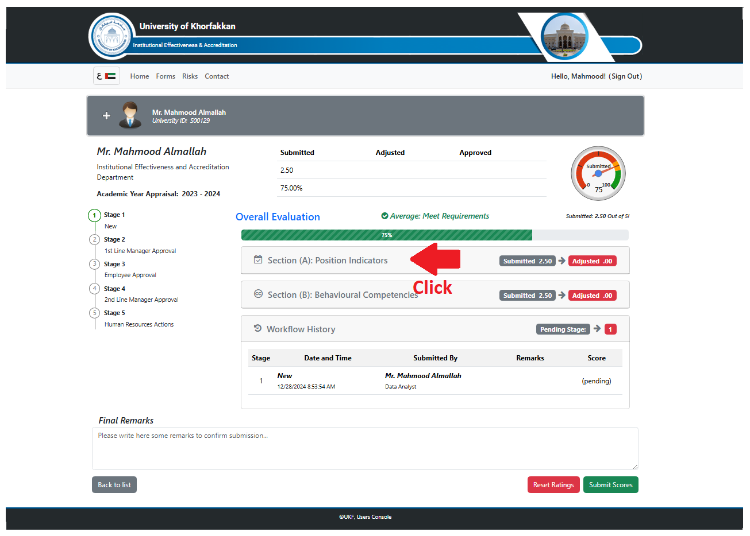Viewport: 750px width, 536px height.
Task: Click the 75% overall evaluation progress bar
Action: 387,235
